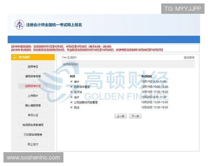Screen dimensions: 208x166
Task: Click the 2019年考试时间 notice line
Action: click(x=87, y=50)
